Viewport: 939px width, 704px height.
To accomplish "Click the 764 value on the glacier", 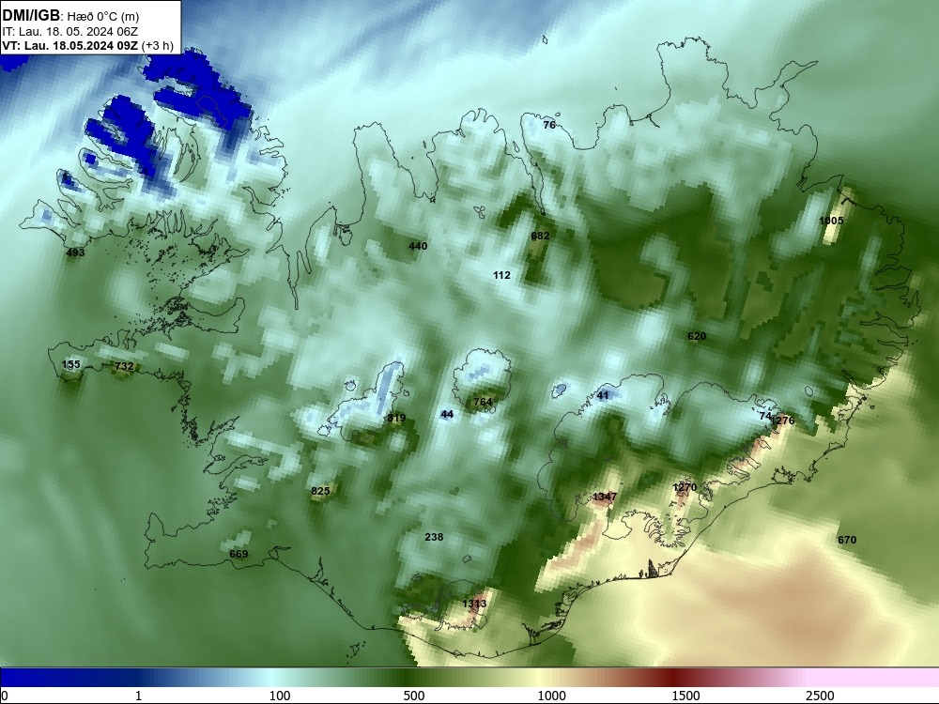I will tap(483, 403).
